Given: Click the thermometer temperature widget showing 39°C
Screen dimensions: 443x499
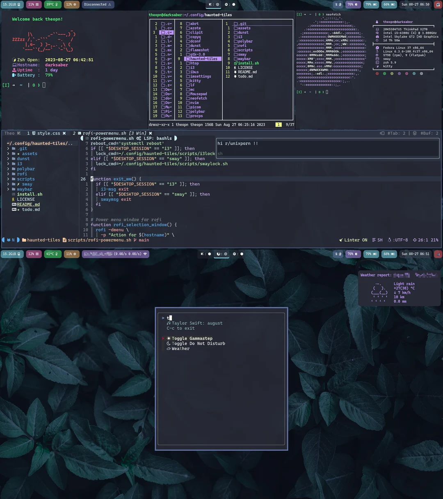Looking at the screenshot, I should tap(52, 5).
